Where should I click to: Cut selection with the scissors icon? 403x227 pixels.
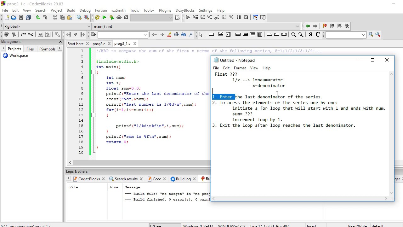point(55,18)
